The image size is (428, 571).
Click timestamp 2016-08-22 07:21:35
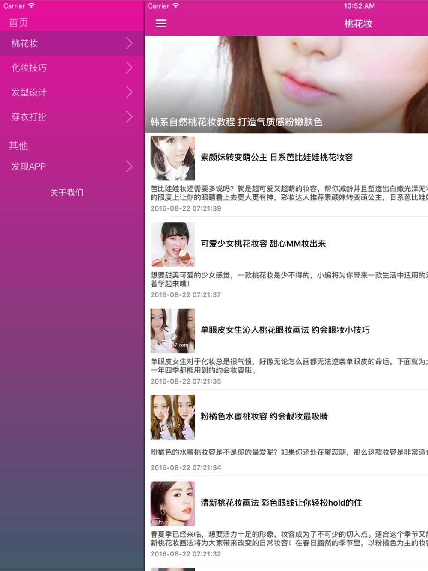[186, 381]
